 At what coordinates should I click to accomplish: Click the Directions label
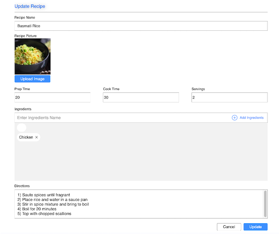click(22, 186)
